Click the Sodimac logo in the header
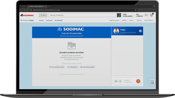This screenshot has width=175, height=98. click(x=27, y=15)
